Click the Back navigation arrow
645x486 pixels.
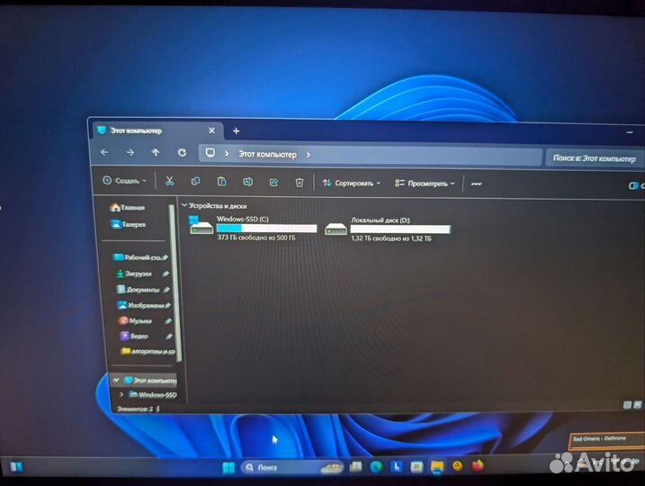pyautogui.click(x=104, y=152)
